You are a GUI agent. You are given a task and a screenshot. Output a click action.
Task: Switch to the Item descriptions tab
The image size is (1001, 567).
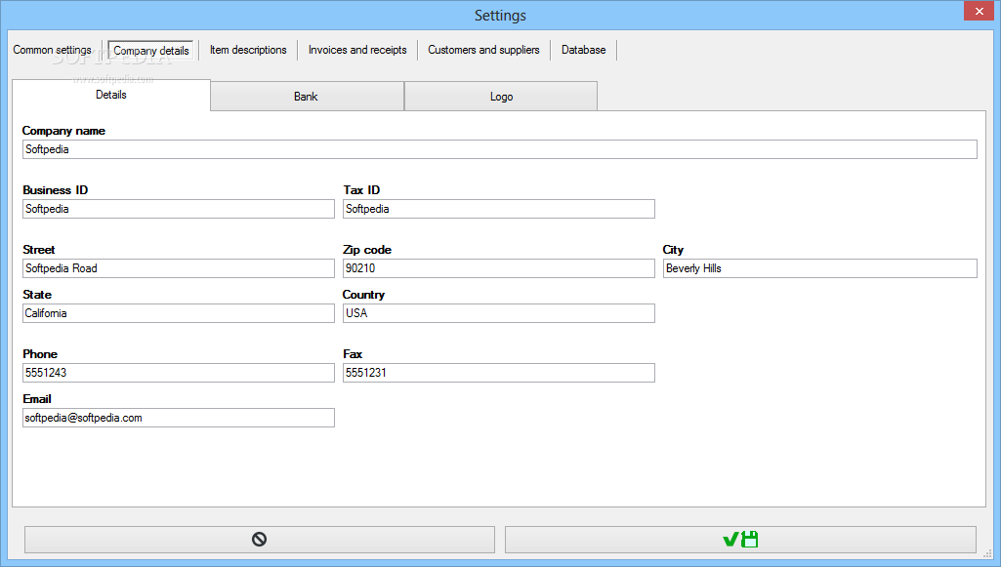point(248,50)
